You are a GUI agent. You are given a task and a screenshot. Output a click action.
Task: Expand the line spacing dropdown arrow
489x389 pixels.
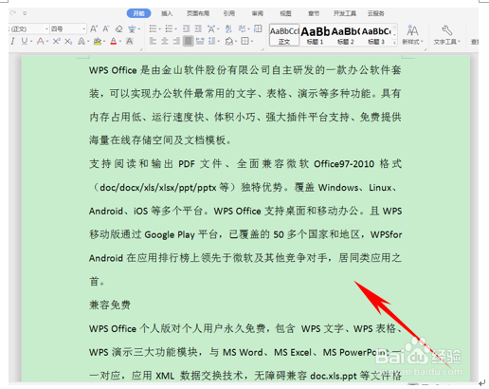pyautogui.click(x=218, y=42)
